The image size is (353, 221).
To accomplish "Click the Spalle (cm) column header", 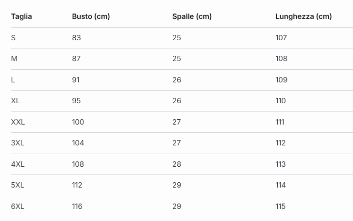I will [192, 16].
